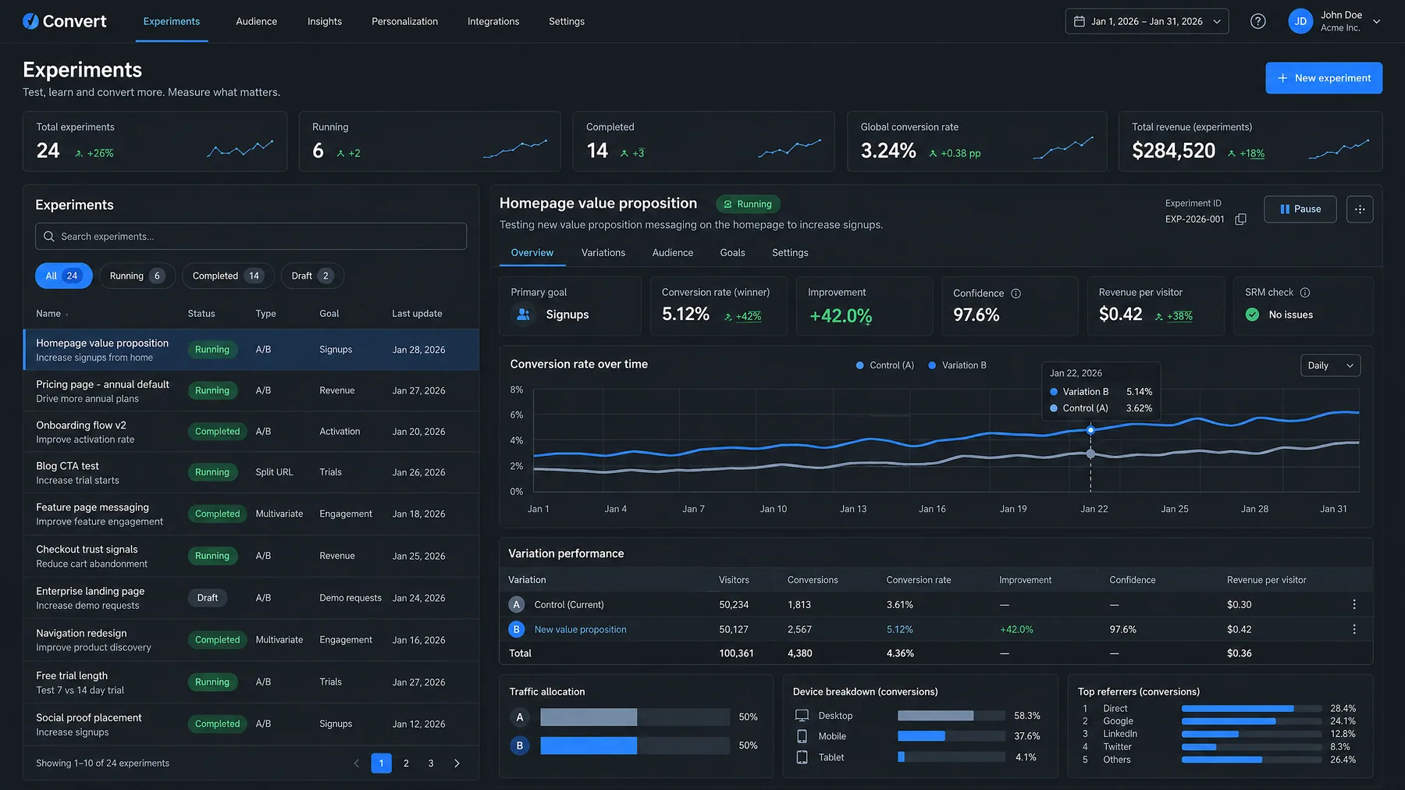Select the Jan 22 chart data point
The width and height of the screenshot is (1405, 790).
pos(1090,430)
